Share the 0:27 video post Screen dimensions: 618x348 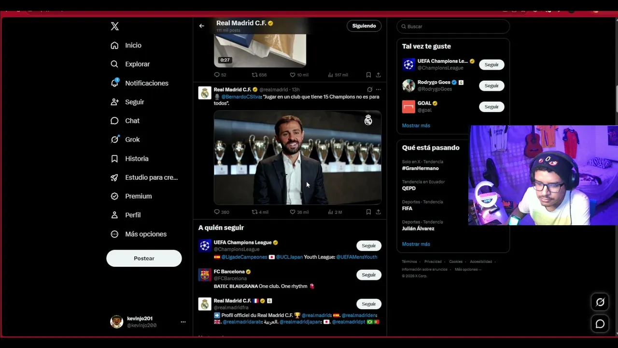click(378, 75)
